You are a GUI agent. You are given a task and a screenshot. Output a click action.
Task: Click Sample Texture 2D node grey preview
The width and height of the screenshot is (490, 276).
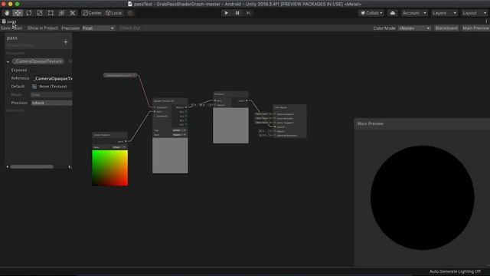(x=170, y=156)
